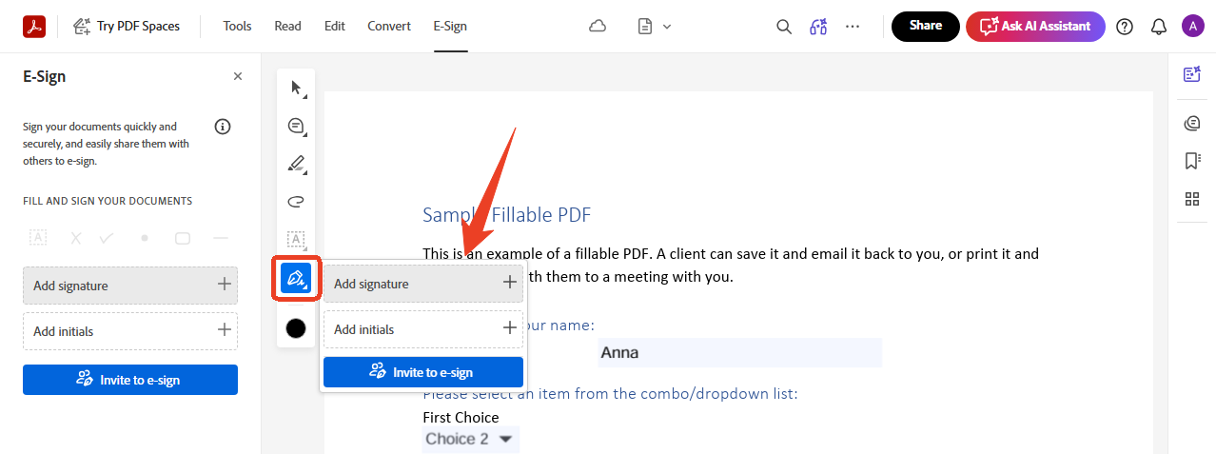Open the bookmarks panel icon

pyautogui.click(x=1191, y=161)
